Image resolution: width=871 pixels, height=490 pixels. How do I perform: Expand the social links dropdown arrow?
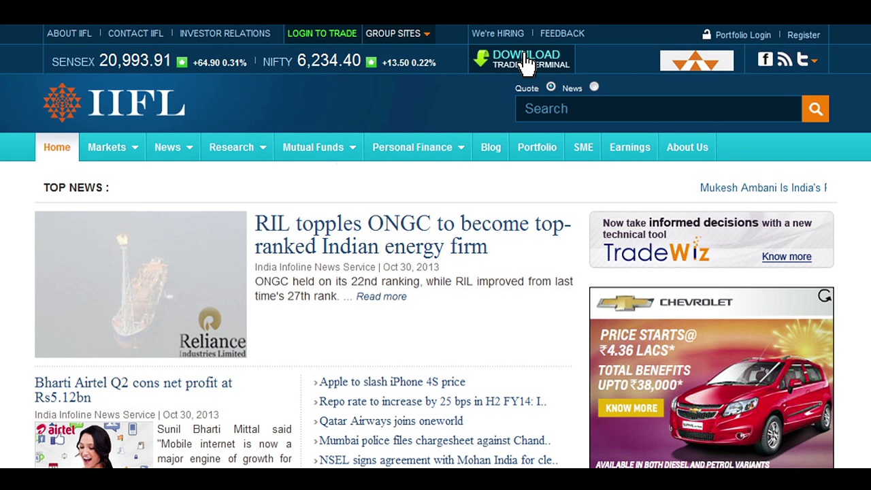coord(814,61)
